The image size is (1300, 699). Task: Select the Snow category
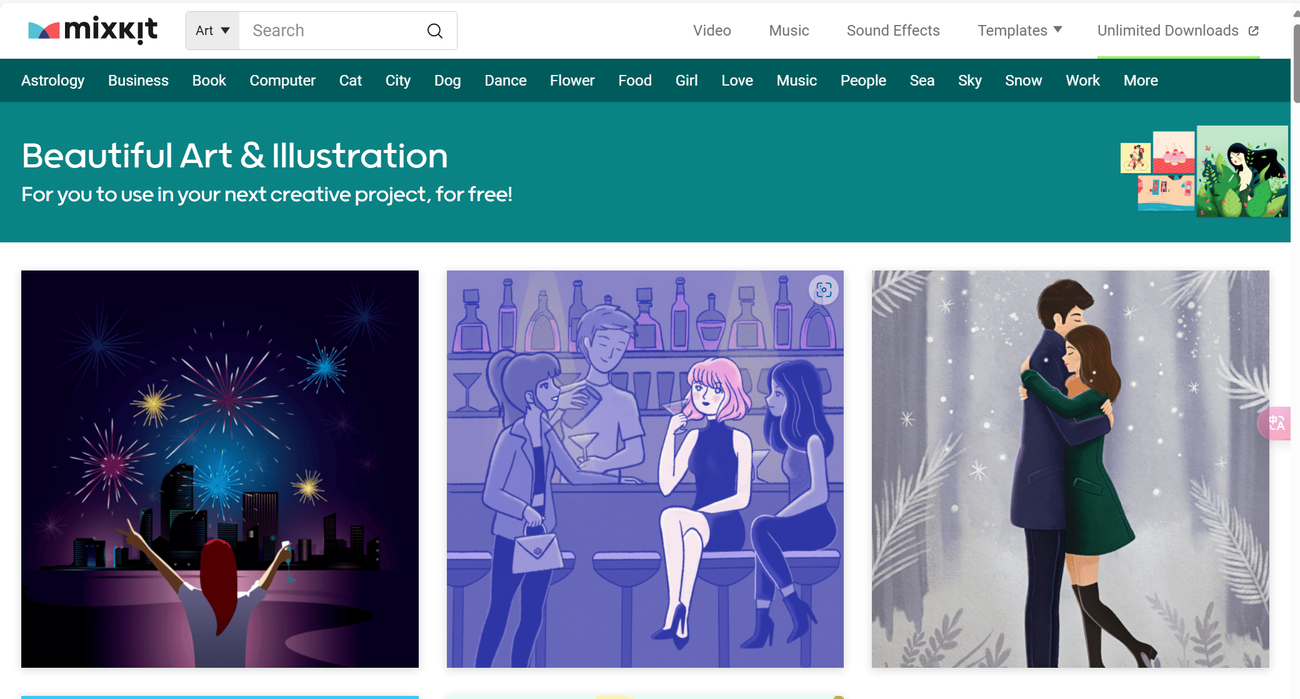pyautogui.click(x=1023, y=81)
